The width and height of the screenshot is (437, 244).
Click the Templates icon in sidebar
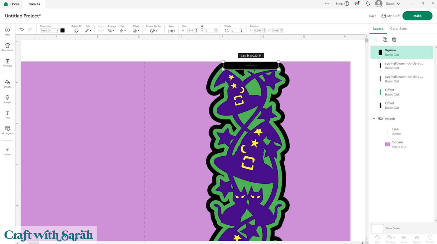pyautogui.click(x=7, y=47)
